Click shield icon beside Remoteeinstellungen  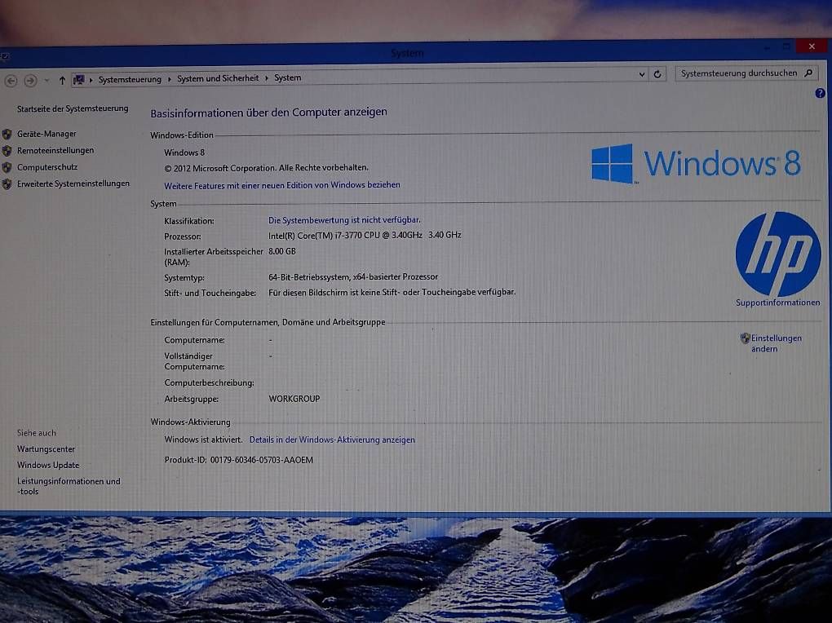tap(7, 151)
